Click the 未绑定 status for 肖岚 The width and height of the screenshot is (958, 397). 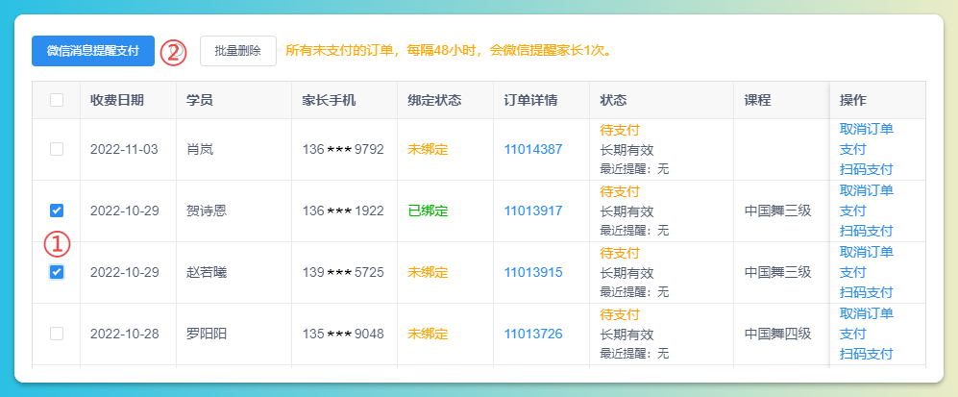pyautogui.click(x=428, y=149)
